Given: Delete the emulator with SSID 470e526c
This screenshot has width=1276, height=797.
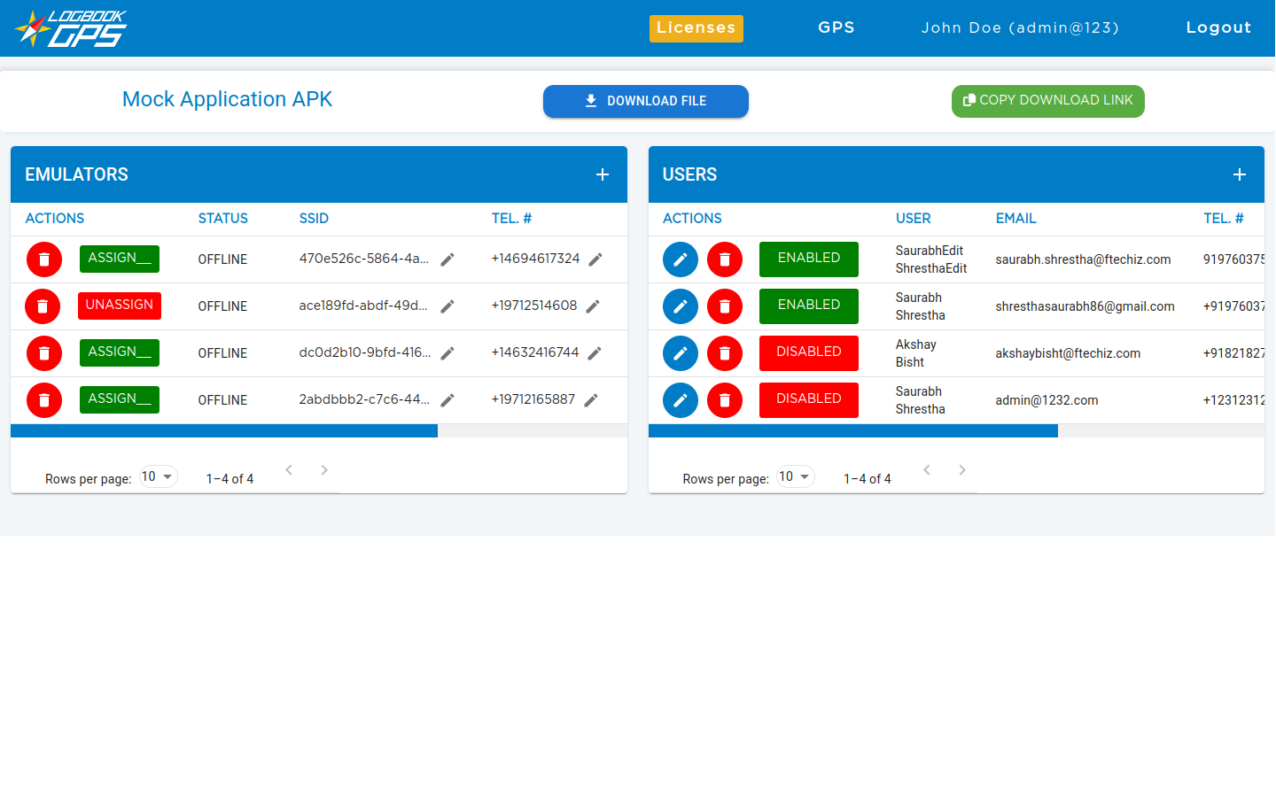Looking at the screenshot, I should point(44,259).
